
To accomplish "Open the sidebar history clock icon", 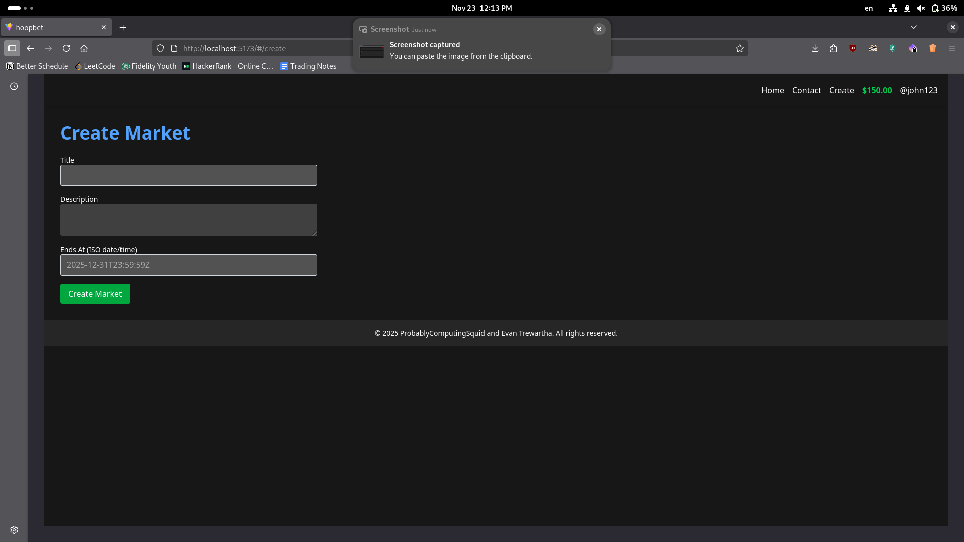I will tap(14, 86).
